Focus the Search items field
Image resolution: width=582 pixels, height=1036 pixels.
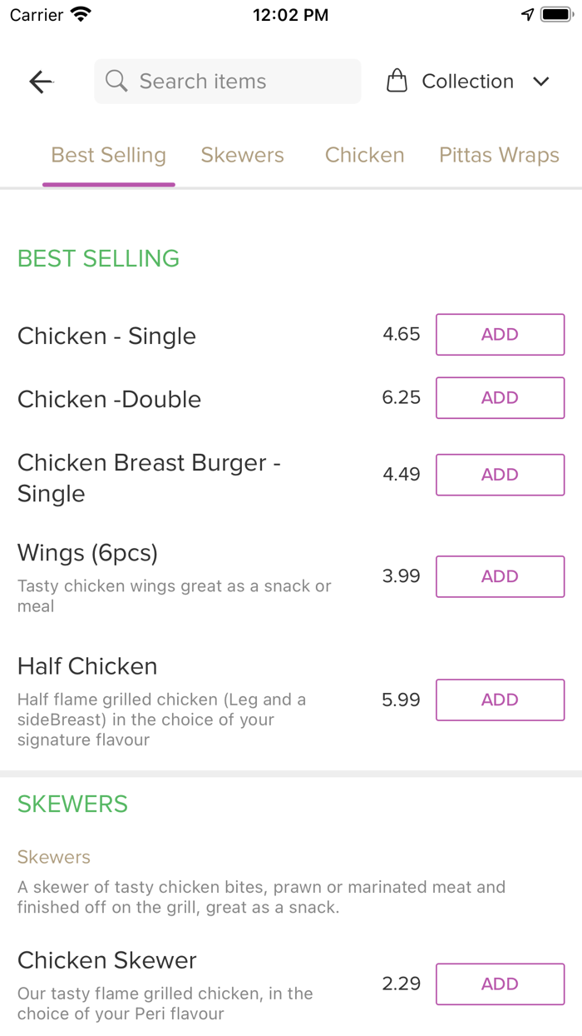241,82
